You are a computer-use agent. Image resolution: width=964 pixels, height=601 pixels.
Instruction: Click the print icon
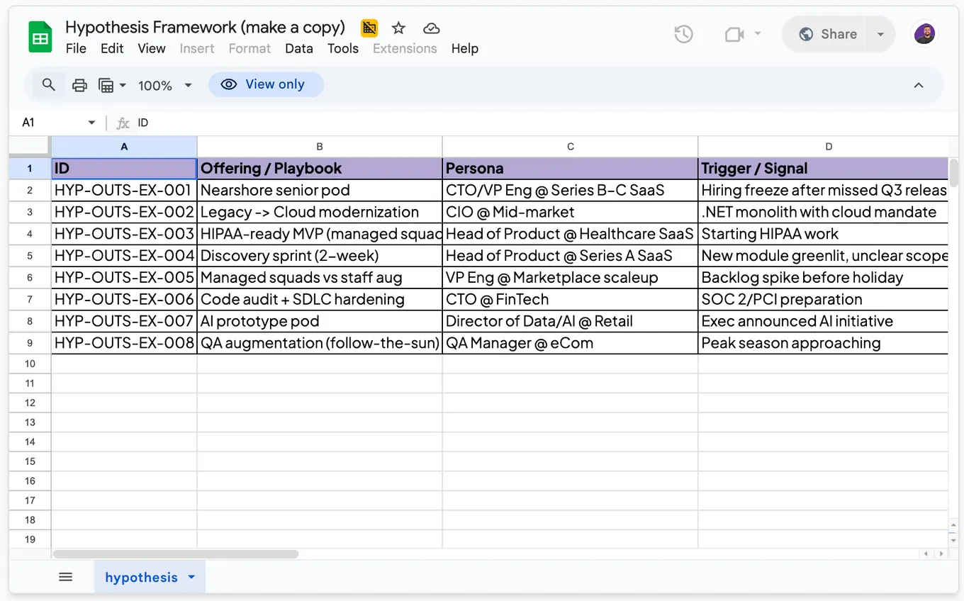pos(79,85)
